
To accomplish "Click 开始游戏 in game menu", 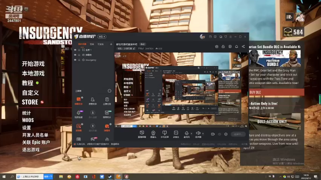I will coord(33,64).
